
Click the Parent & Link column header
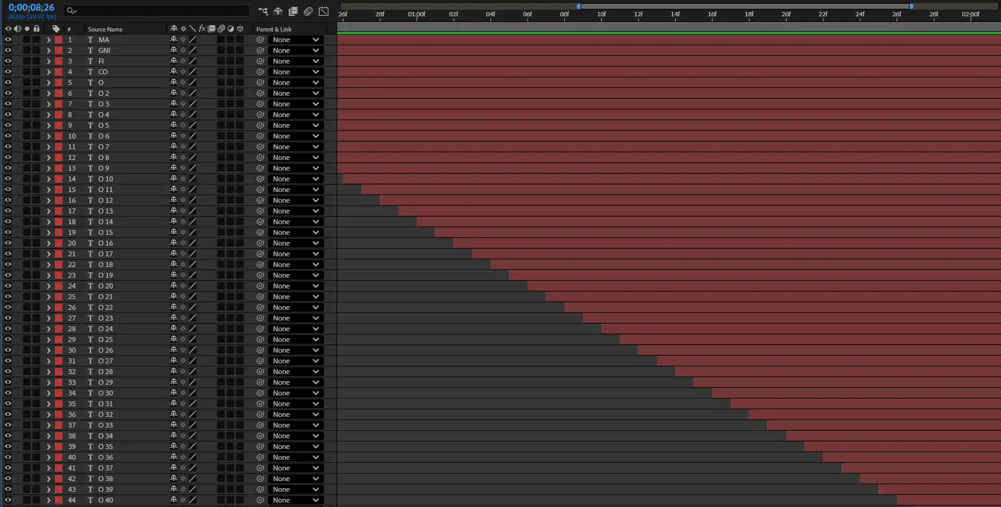pyautogui.click(x=274, y=29)
